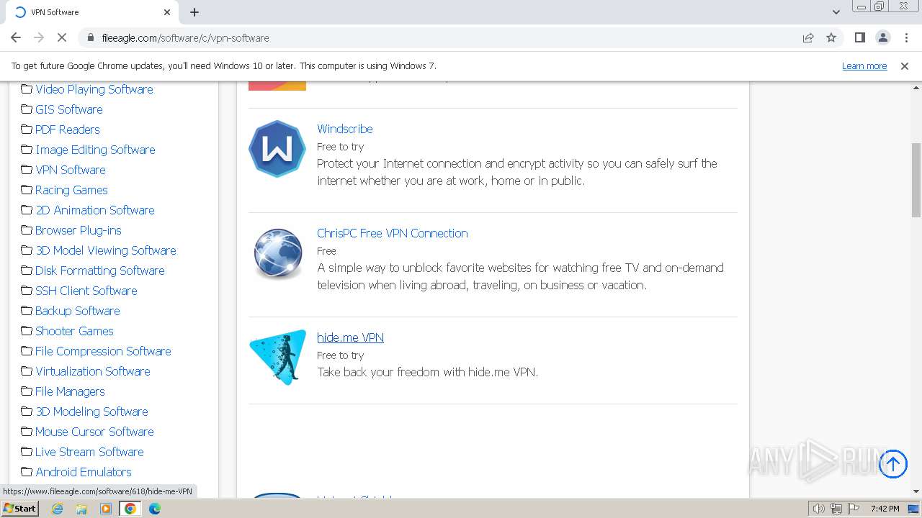Viewport: 922px width, 518px height.
Task: Click 'Take back your freedom with hide.me VPN.' text
Action: [x=428, y=372]
